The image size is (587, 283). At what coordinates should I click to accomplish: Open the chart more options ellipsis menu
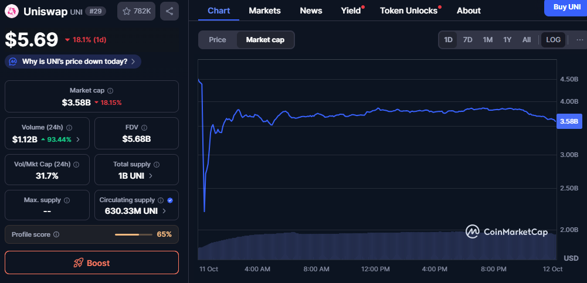click(x=580, y=40)
